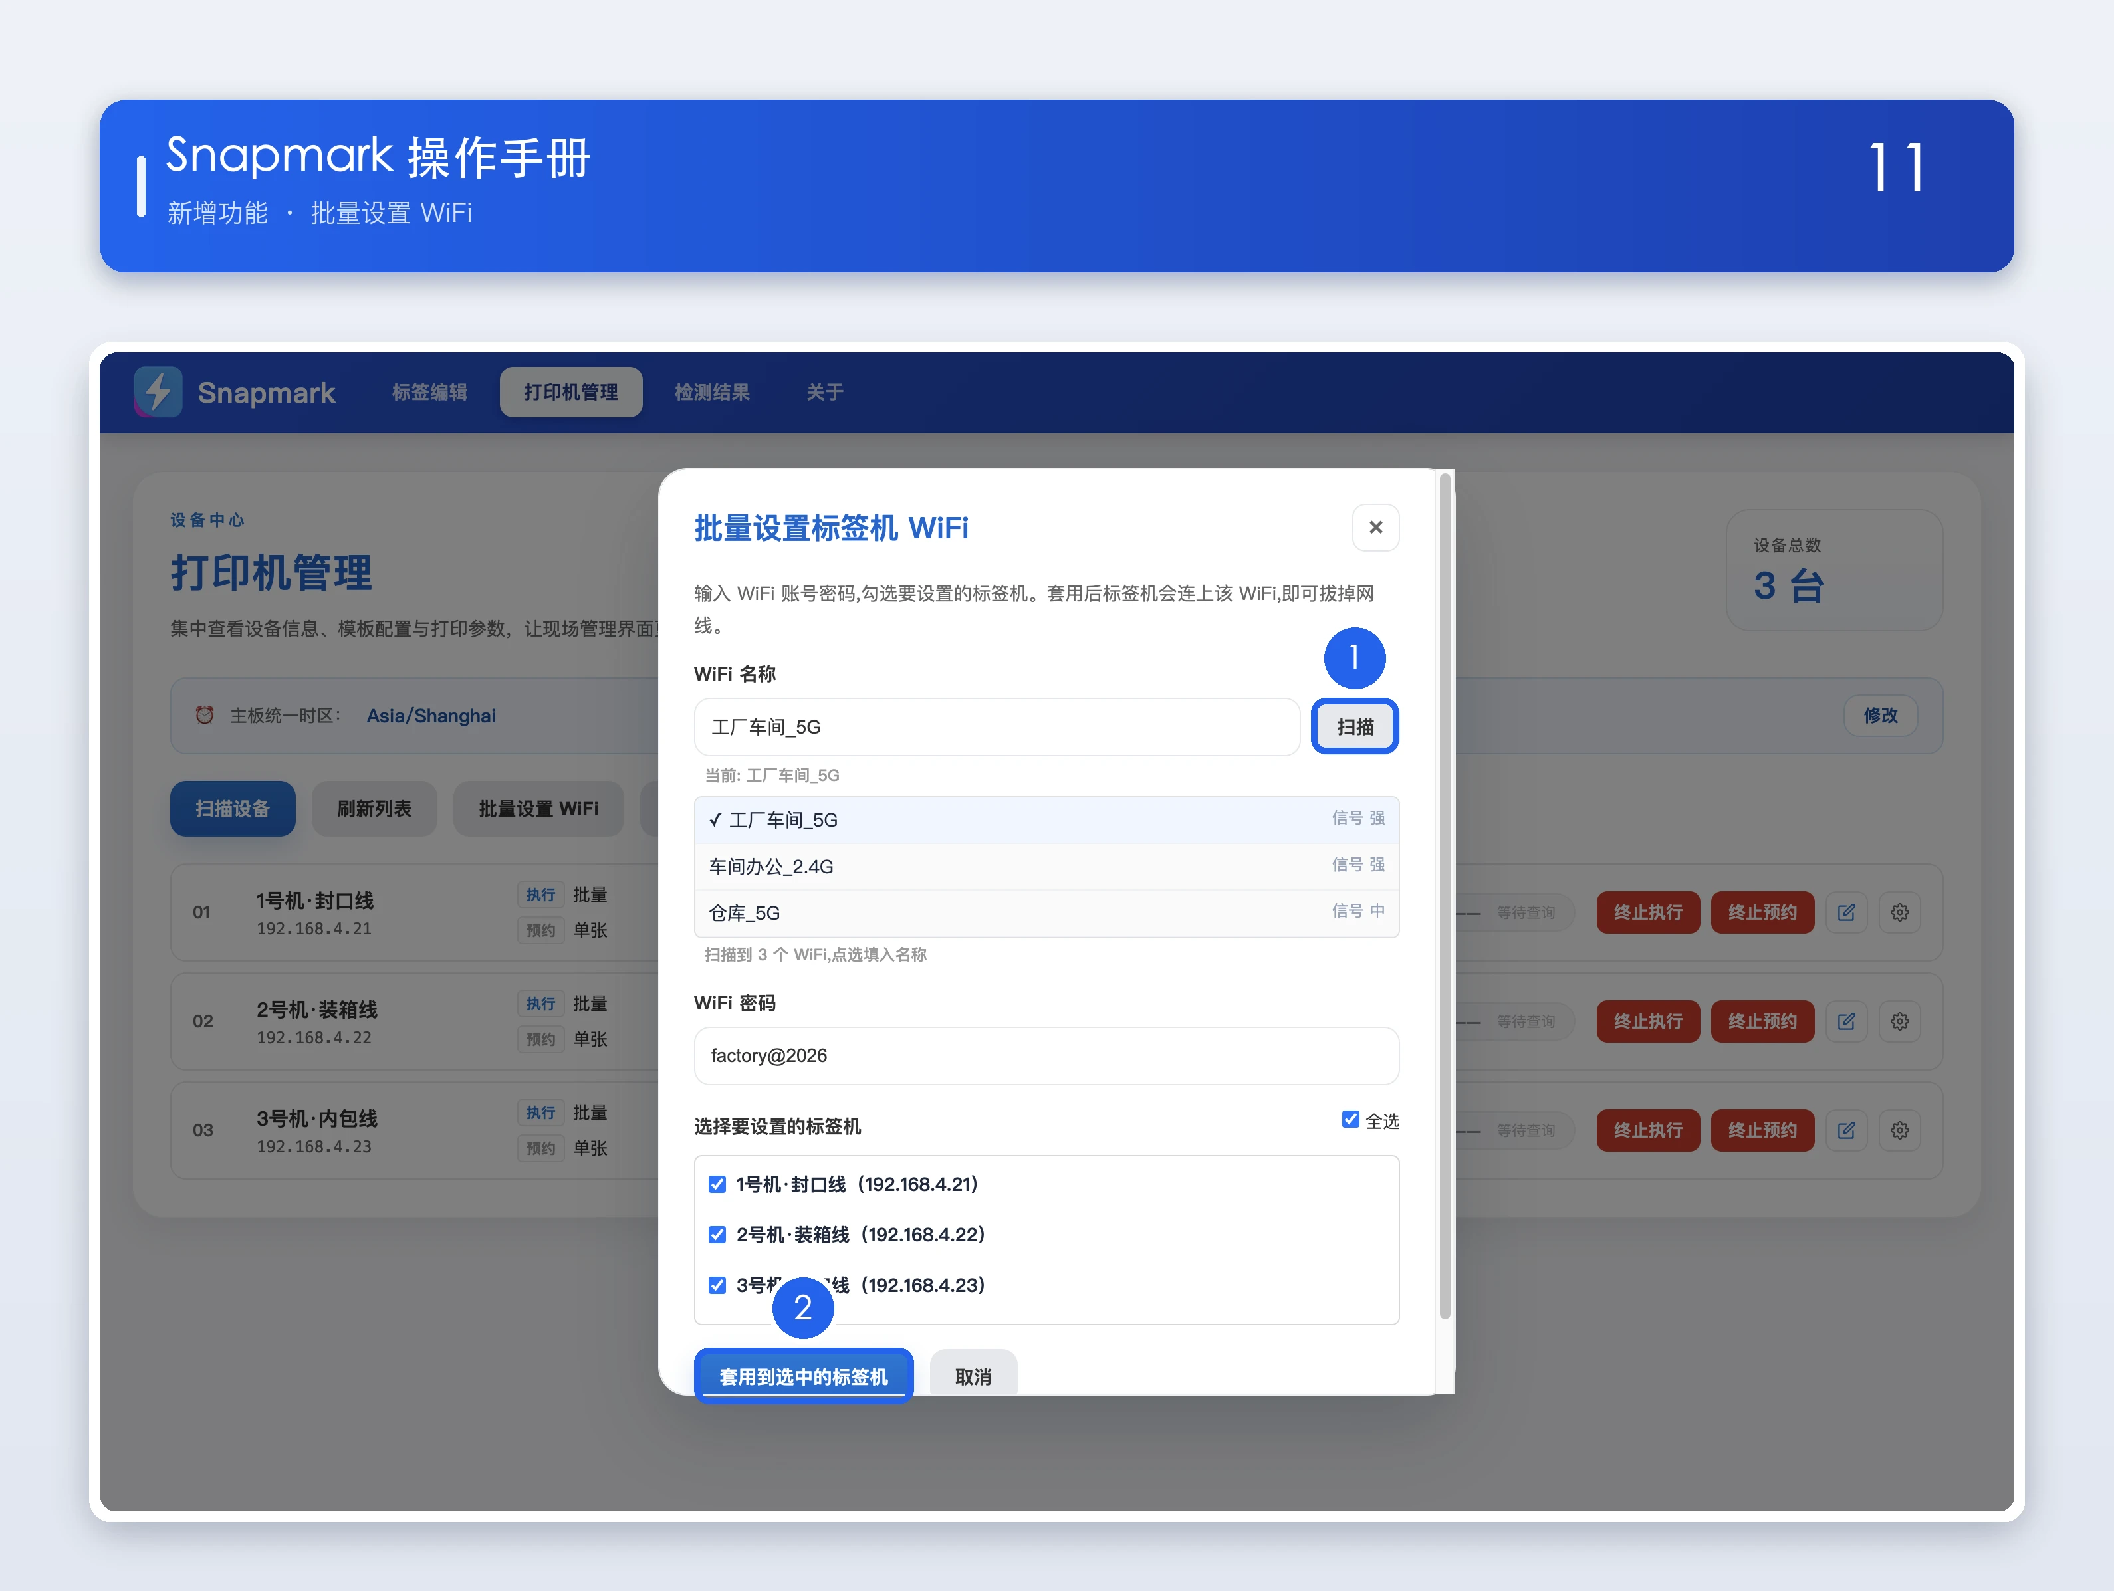2114x1591 pixels.
Task: Click the 等待查询 status in row 02
Action: tap(1525, 1021)
